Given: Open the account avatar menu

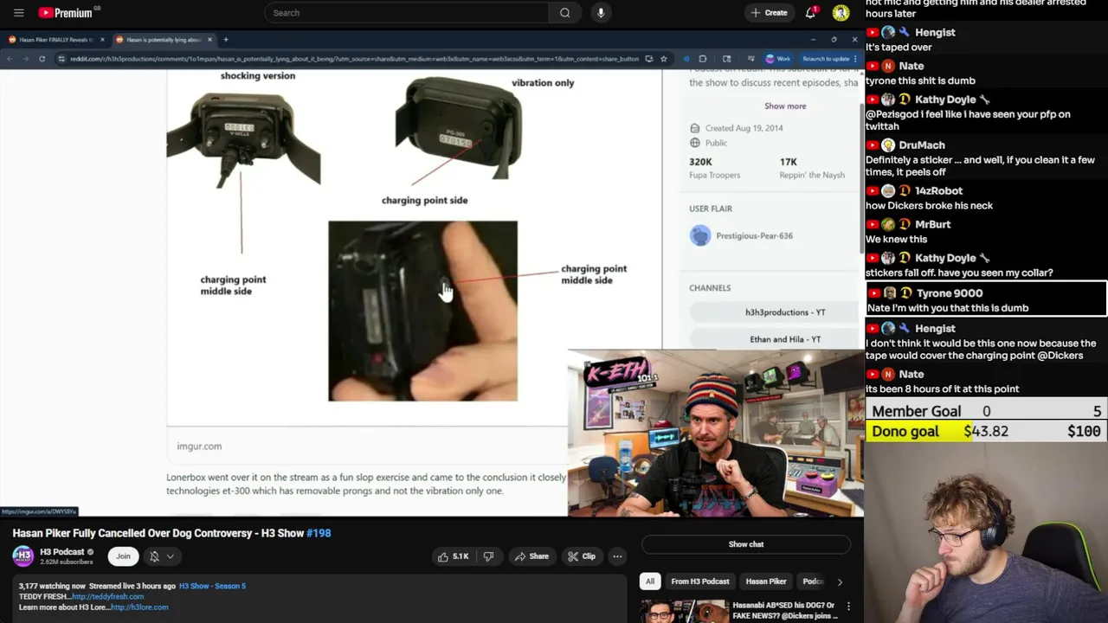Looking at the screenshot, I should (x=841, y=13).
